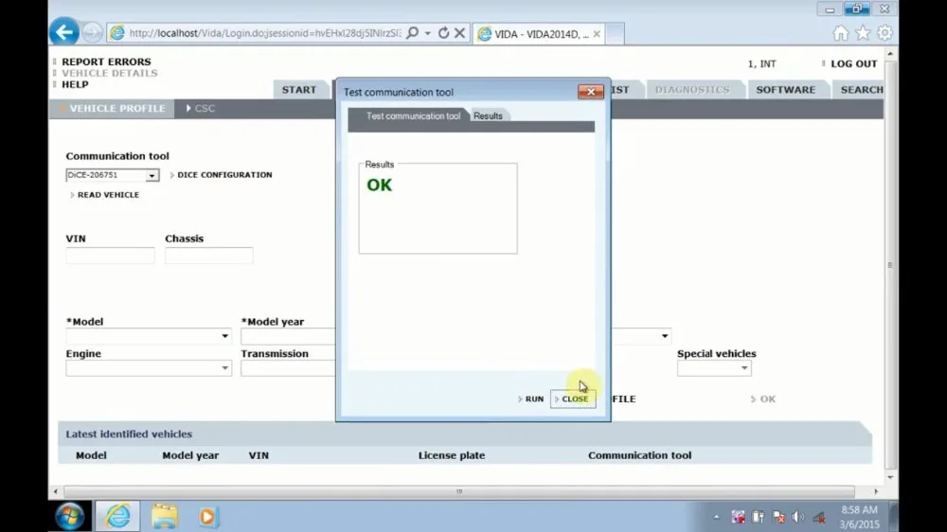Click the horizontal scrollbar of the page

point(459,491)
